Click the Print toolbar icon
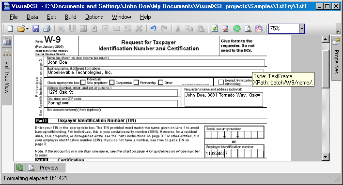Image resolution: width=343 pixels, height=185 pixels. click(47, 28)
